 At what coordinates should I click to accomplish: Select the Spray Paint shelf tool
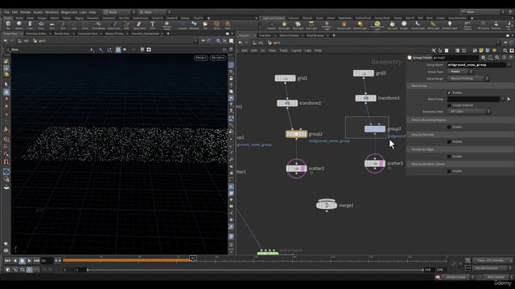(139, 25)
